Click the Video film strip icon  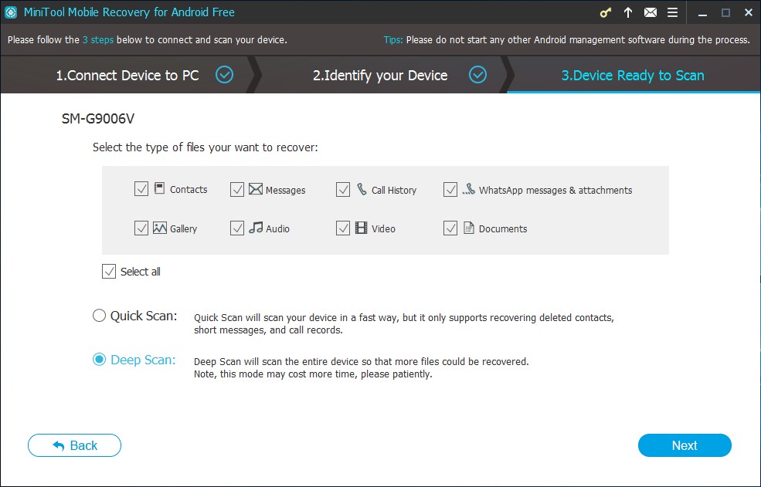pyautogui.click(x=361, y=228)
